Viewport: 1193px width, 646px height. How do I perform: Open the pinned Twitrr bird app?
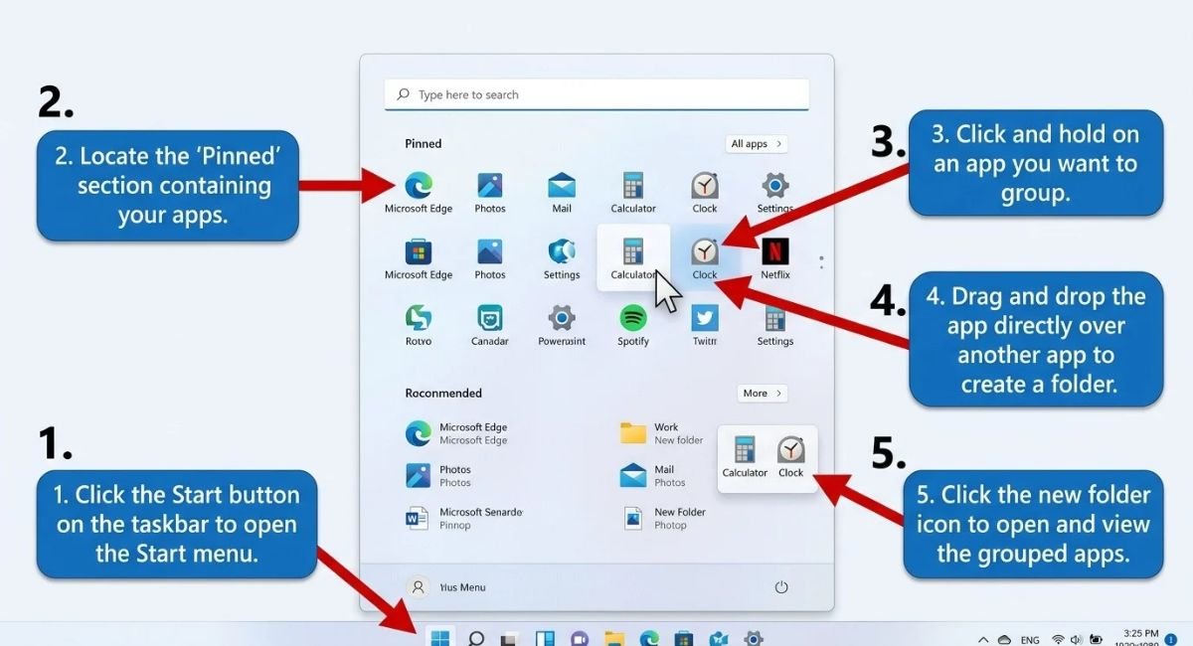click(705, 325)
